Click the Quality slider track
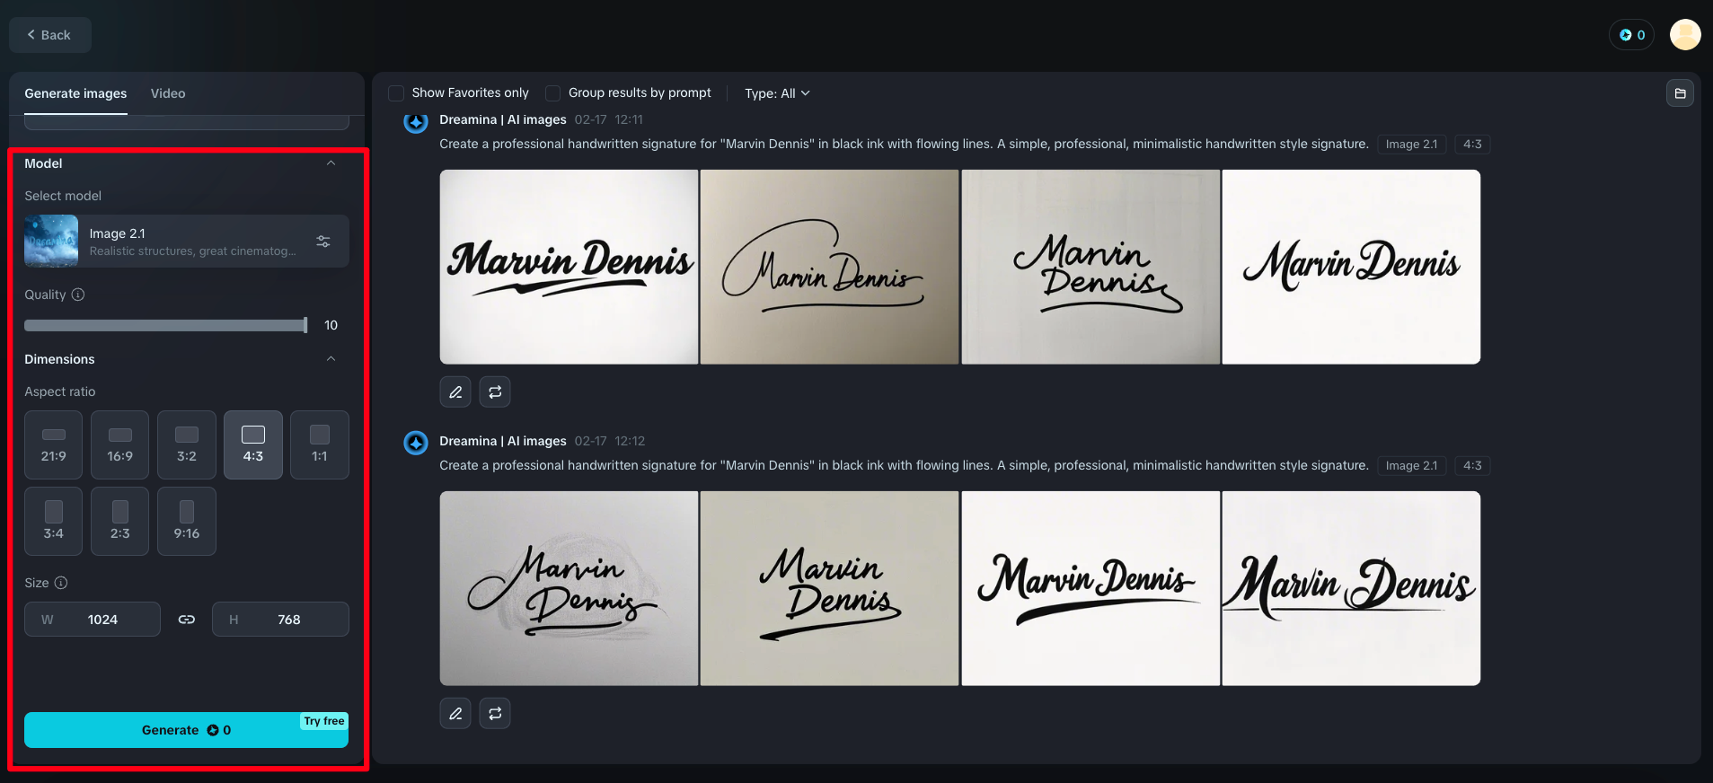The width and height of the screenshot is (1713, 783). (165, 325)
